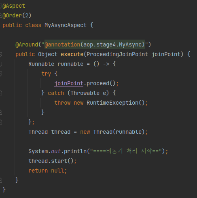Click the class name MyAsyncAspect

tap(66, 25)
